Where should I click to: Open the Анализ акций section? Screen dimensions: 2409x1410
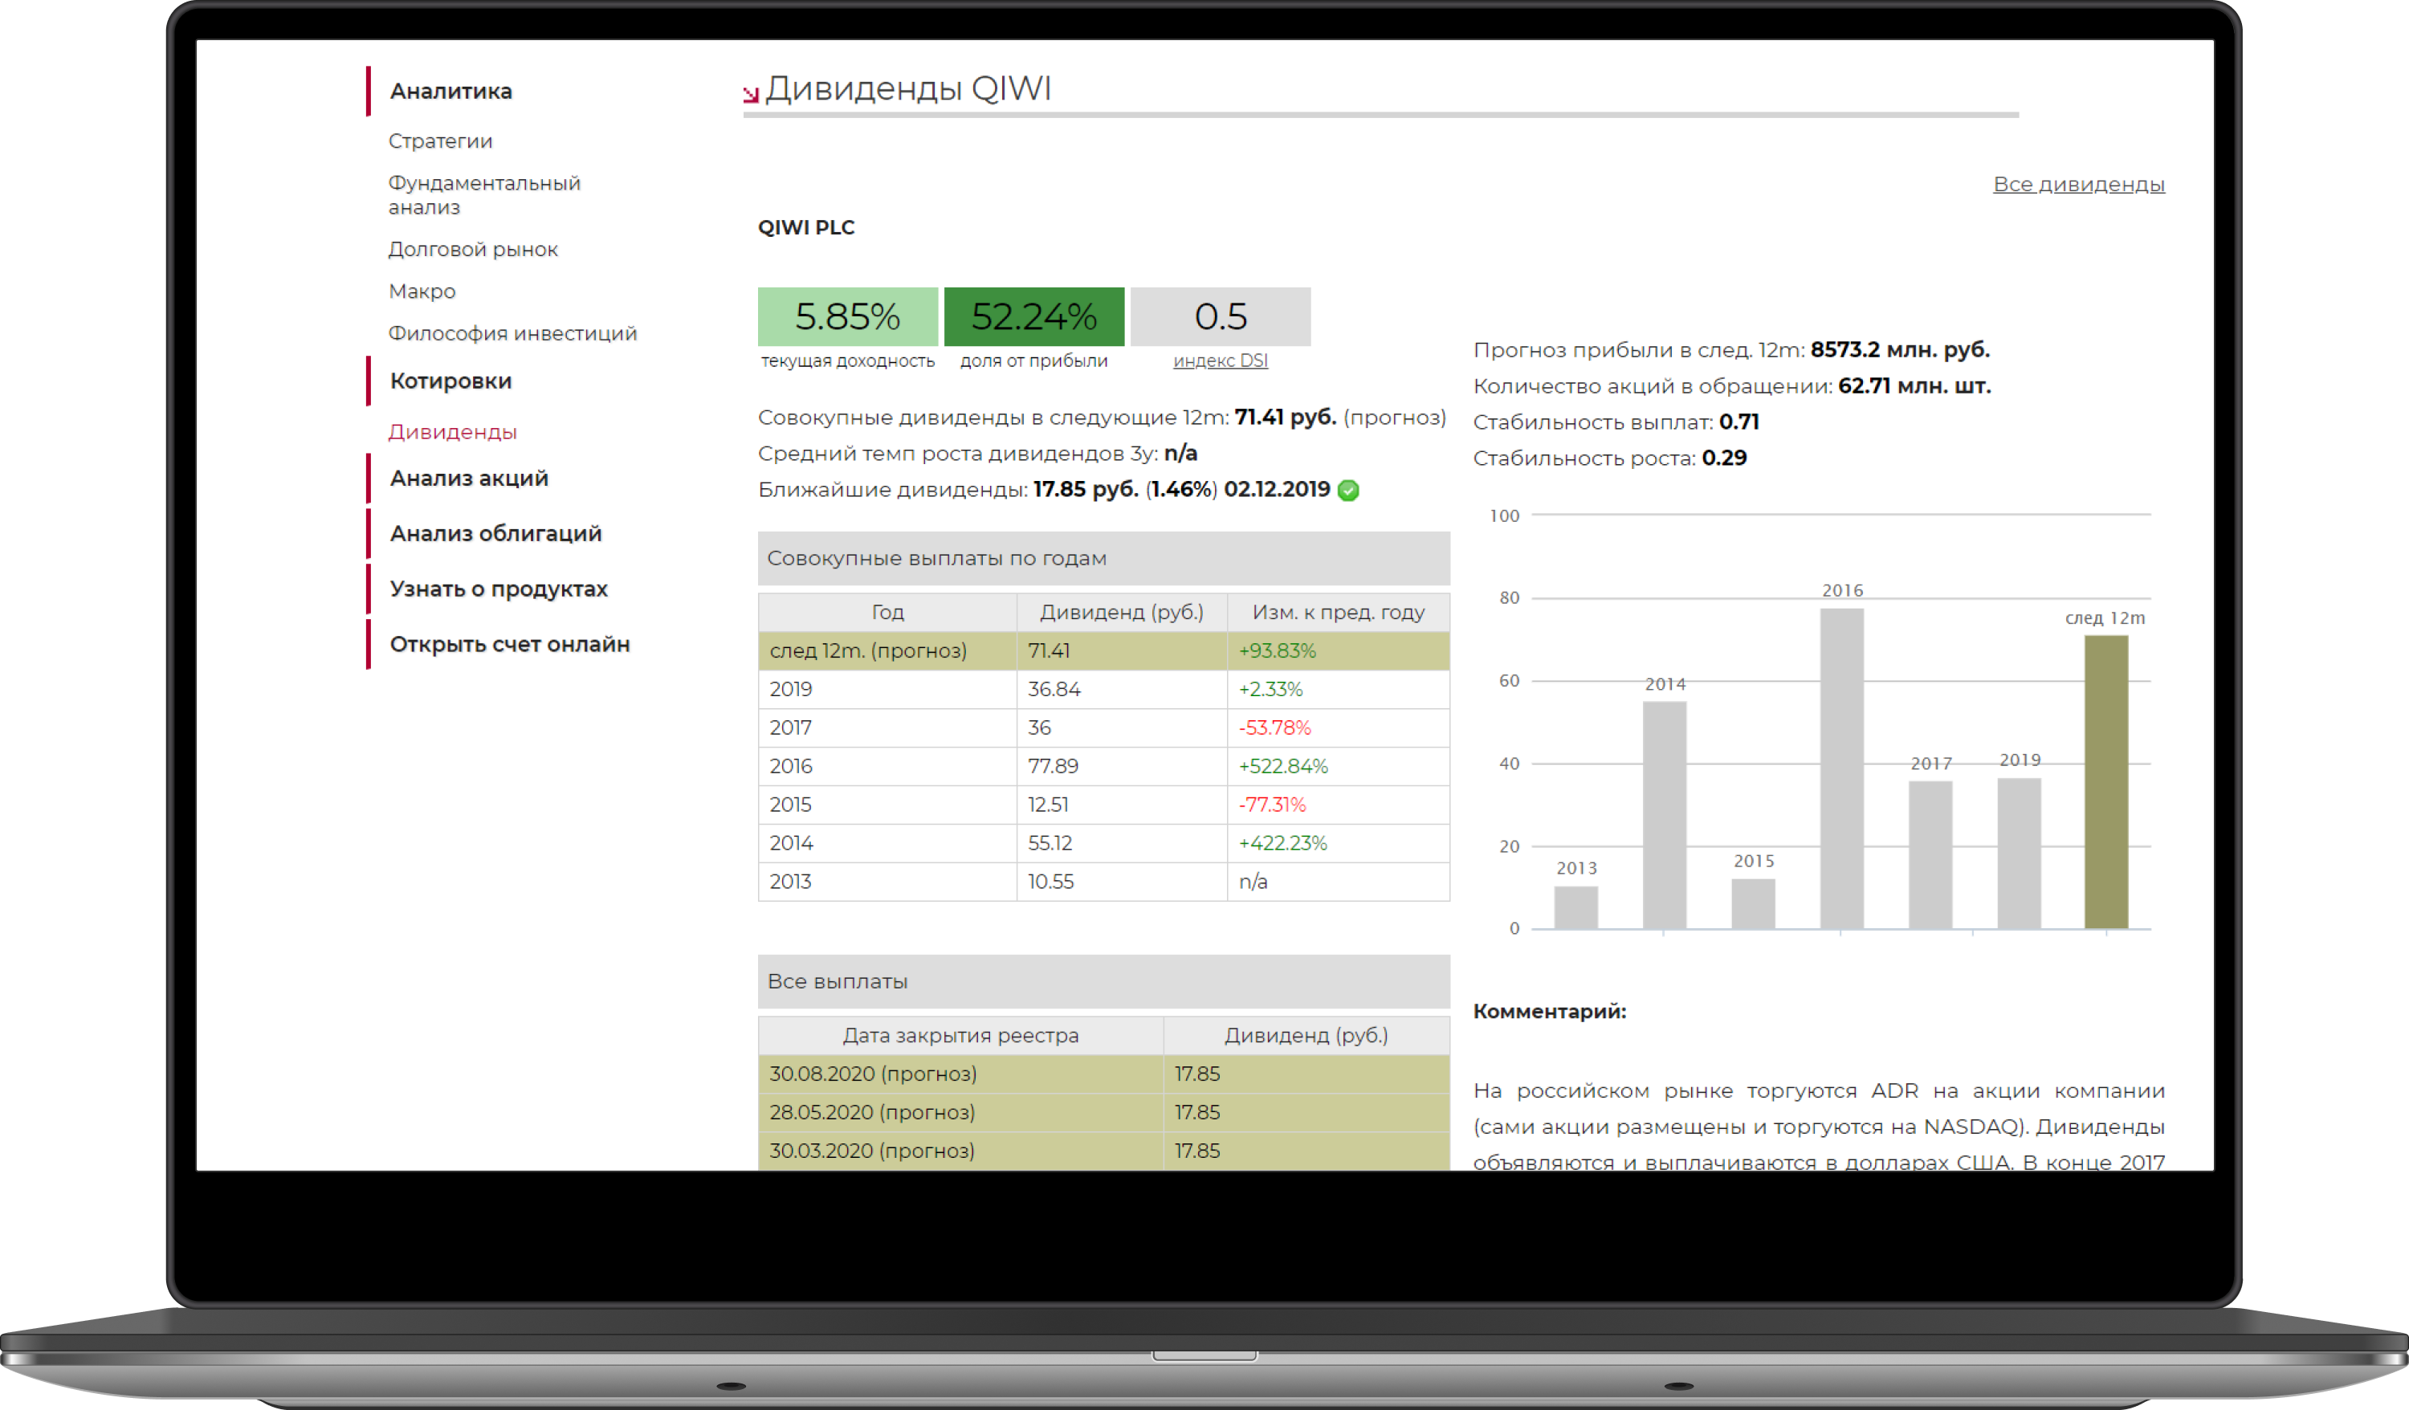click(x=468, y=478)
